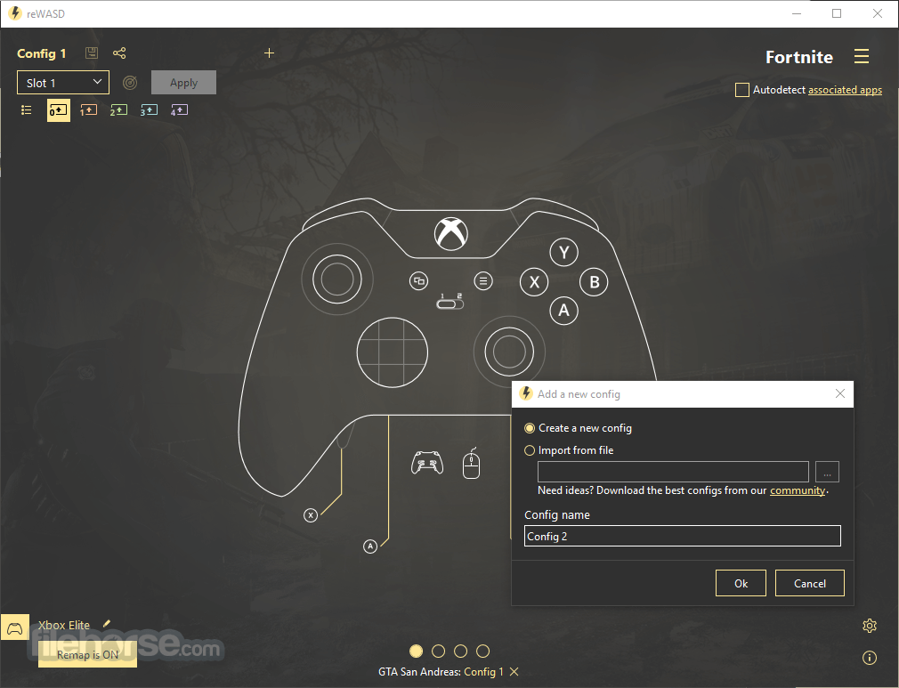Save config using the floppy disk icon
Viewport: 899px width, 688px height.
click(x=91, y=53)
